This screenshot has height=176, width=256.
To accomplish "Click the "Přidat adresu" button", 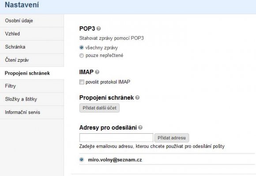I will click(x=172, y=138).
